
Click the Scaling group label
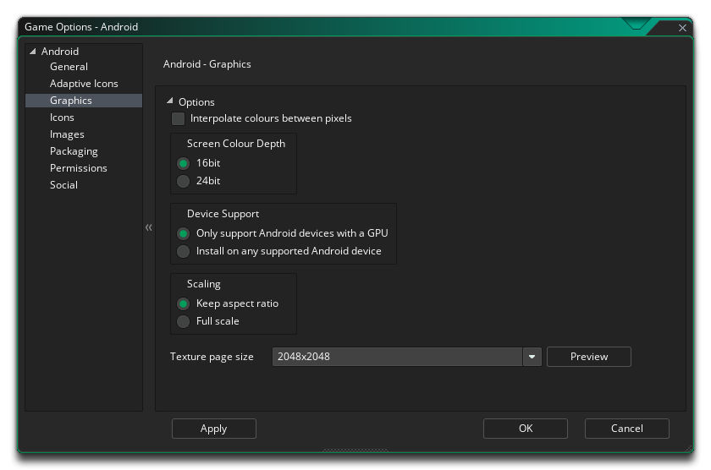click(204, 284)
